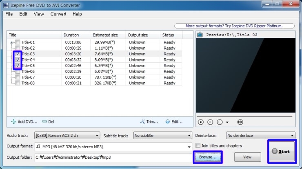Close the Icepine converter window
Viewport: 302px width, 169px height.
(291, 4)
